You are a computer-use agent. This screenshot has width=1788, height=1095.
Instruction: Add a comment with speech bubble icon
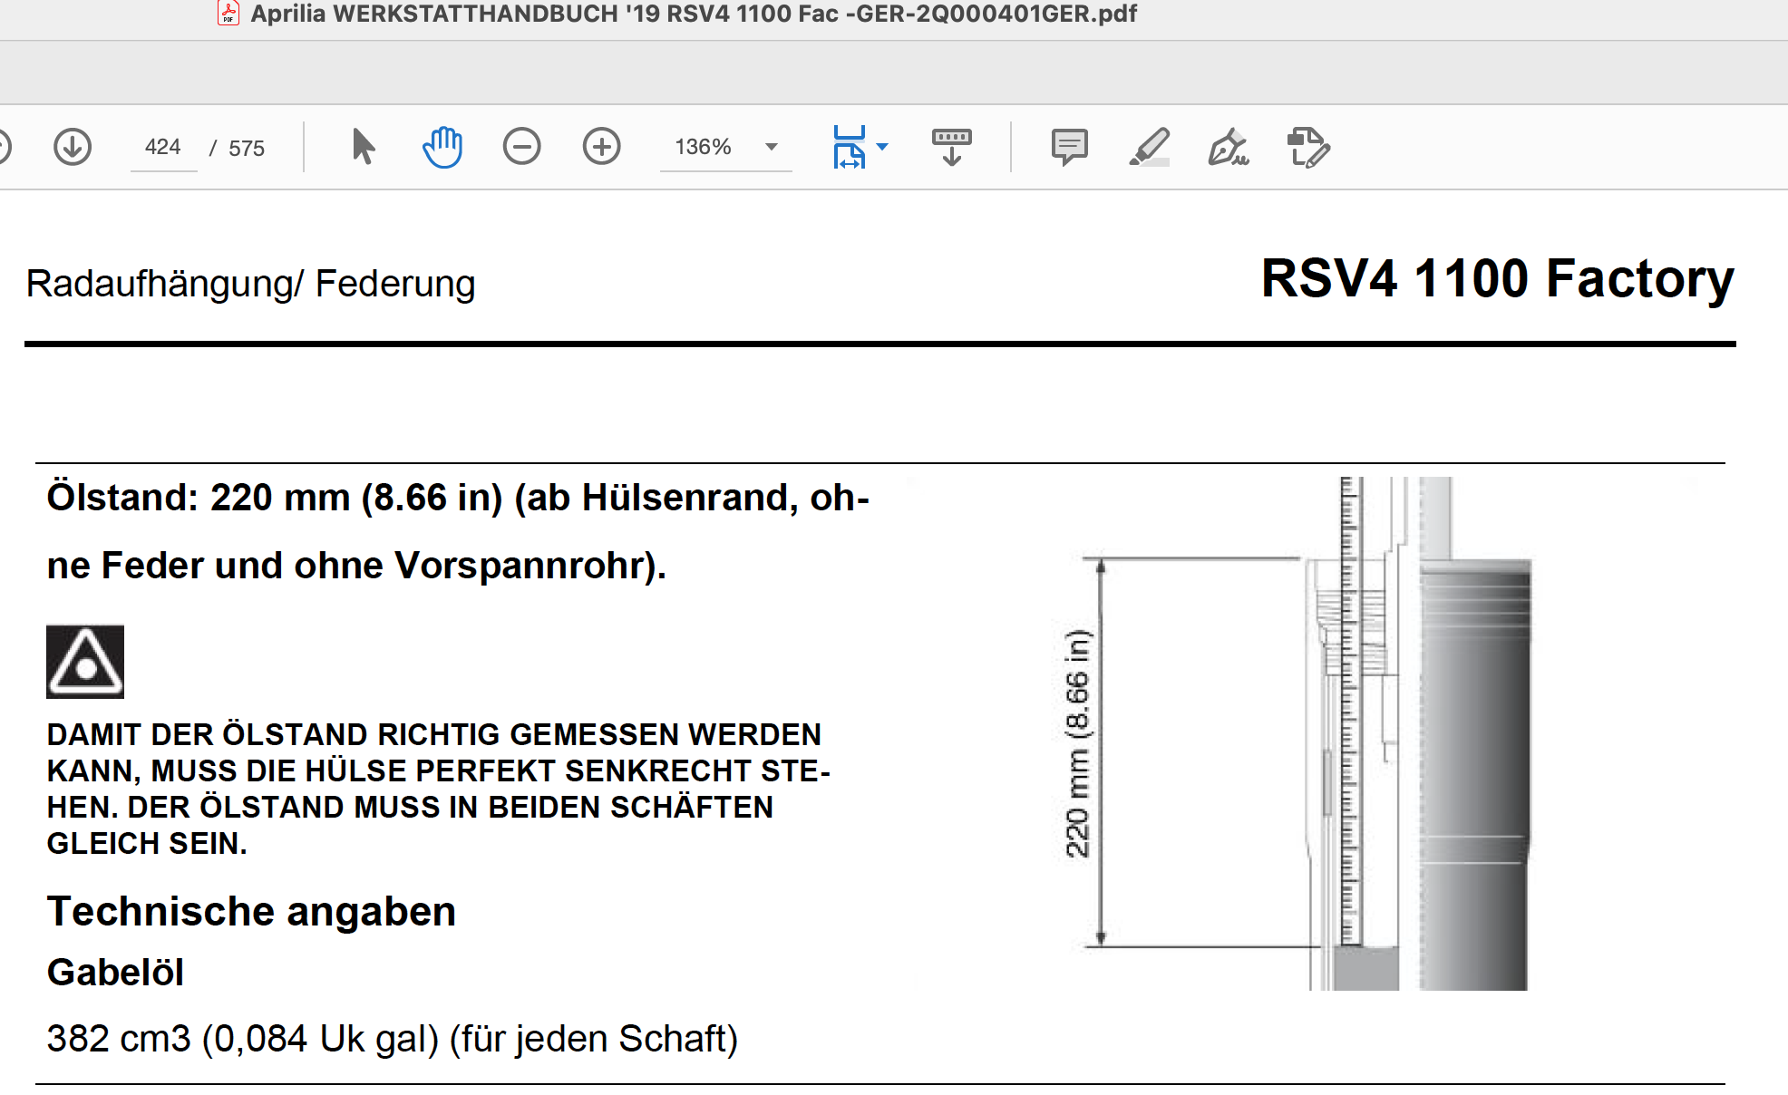point(1069,147)
